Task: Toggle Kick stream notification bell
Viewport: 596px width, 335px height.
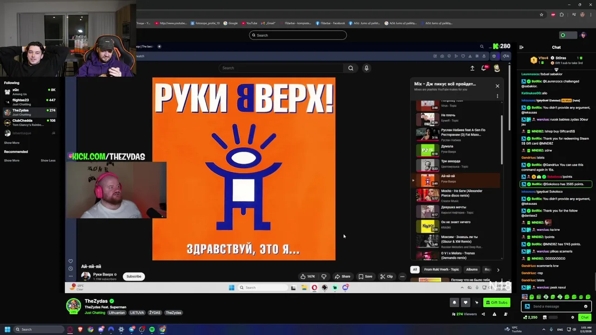Action: pos(454,302)
